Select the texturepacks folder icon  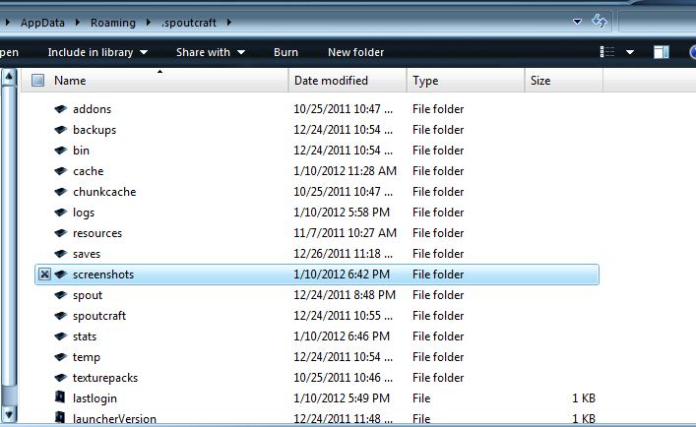point(60,378)
